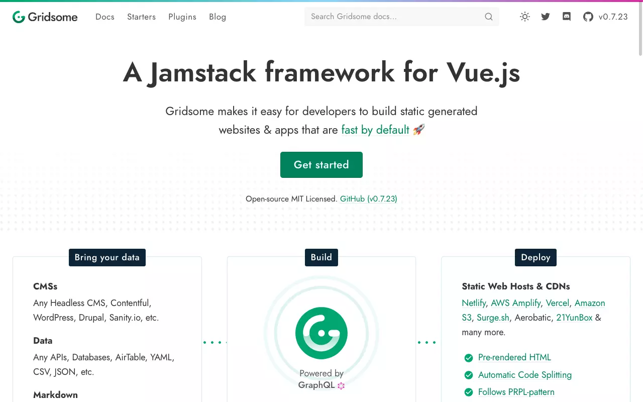The width and height of the screenshot is (643, 402).
Task: Click the checkmark beside Pre-rendered HTML
Action: tap(469, 358)
